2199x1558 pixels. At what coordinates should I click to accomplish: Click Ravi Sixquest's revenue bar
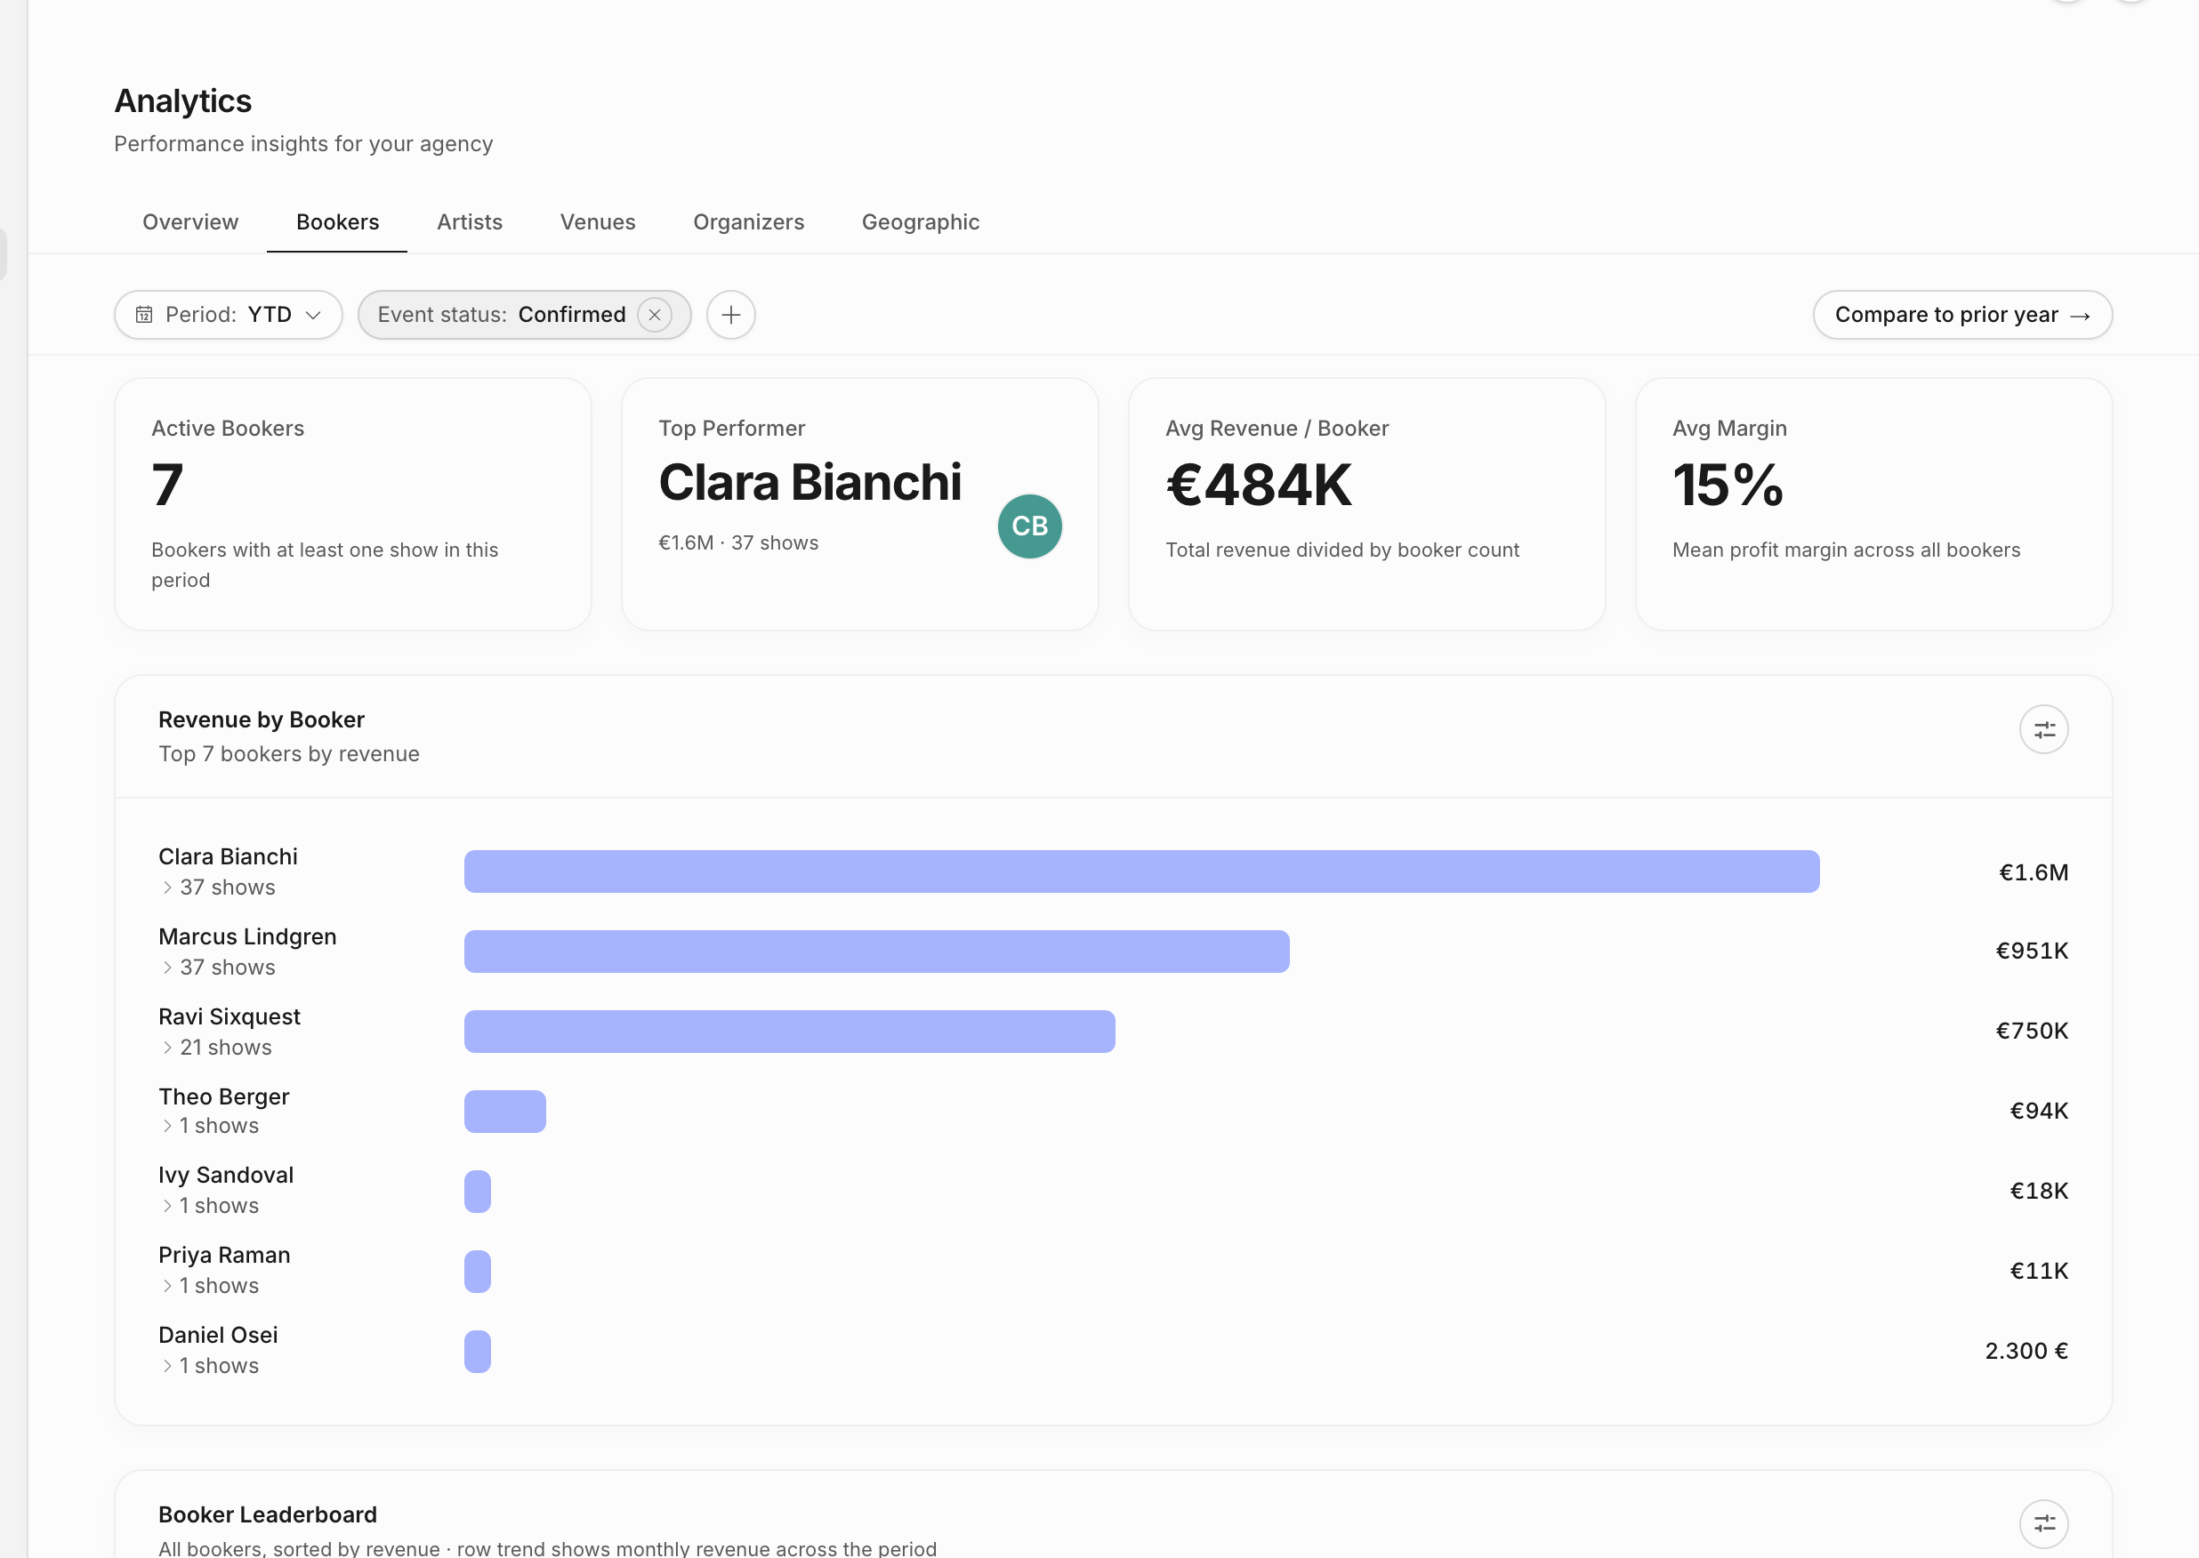[x=790, y=1032]
